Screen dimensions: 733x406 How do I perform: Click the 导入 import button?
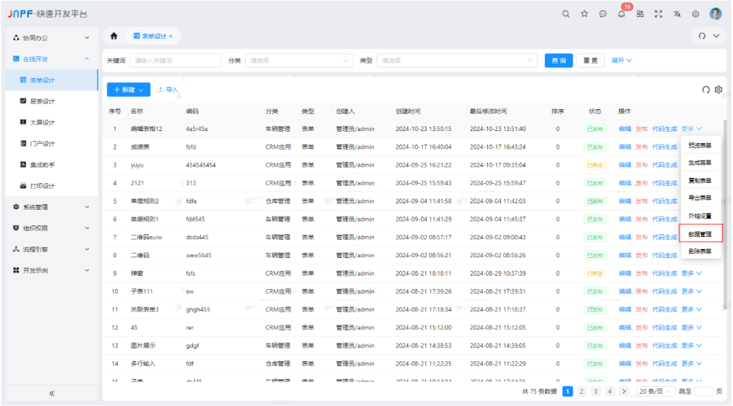click(168, 90)
